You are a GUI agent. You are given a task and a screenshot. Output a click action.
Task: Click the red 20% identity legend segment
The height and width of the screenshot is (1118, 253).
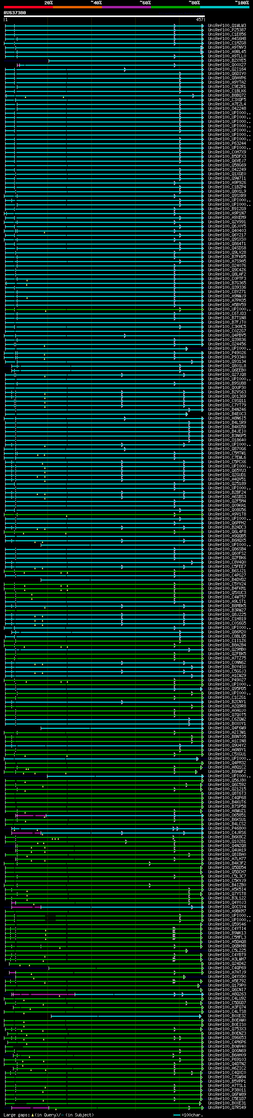coord(28,7)
